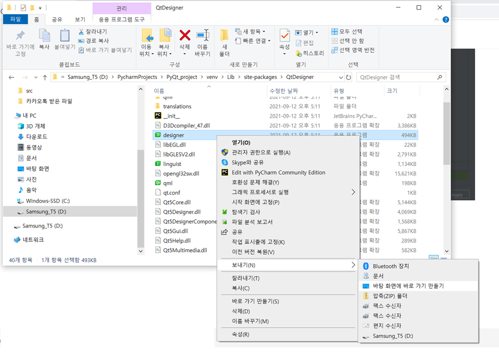
Task: Click the Cut (잘라내기) scissors icon
Action: pos(81,31)
